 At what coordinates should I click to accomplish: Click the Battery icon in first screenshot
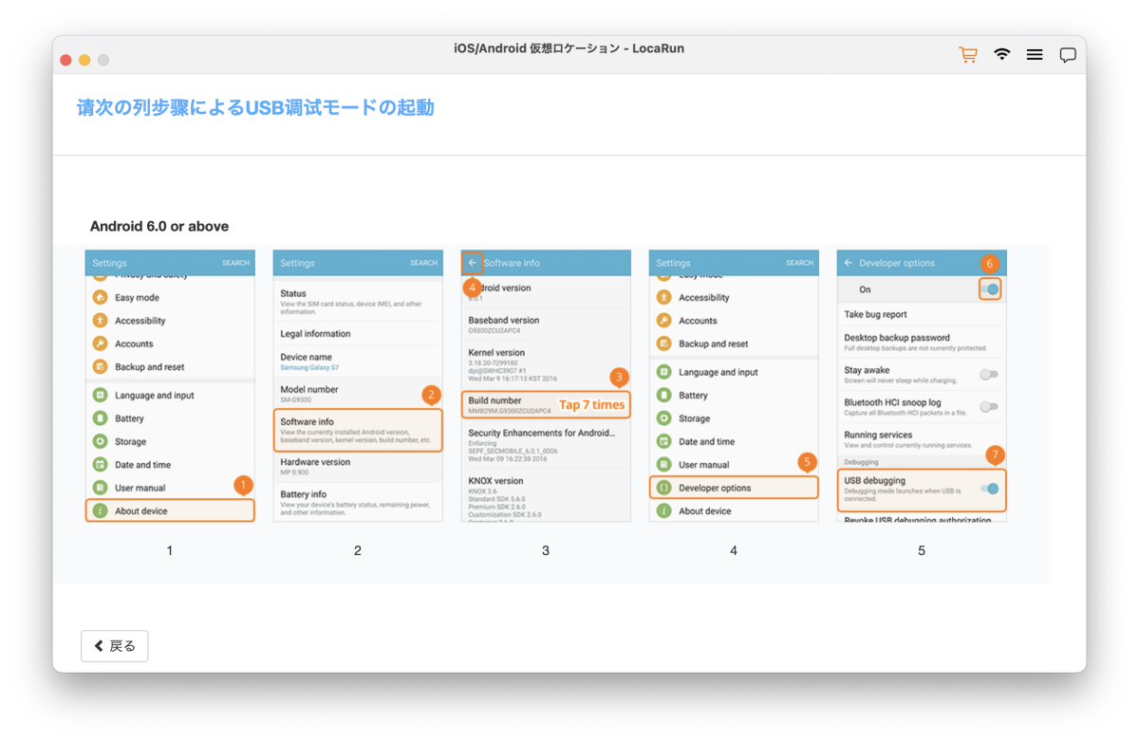(100, 418)
